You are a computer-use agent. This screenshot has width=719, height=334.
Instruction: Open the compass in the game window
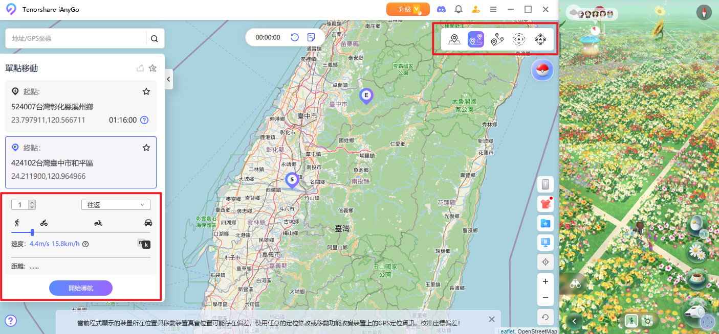click(x=705, y=13)
